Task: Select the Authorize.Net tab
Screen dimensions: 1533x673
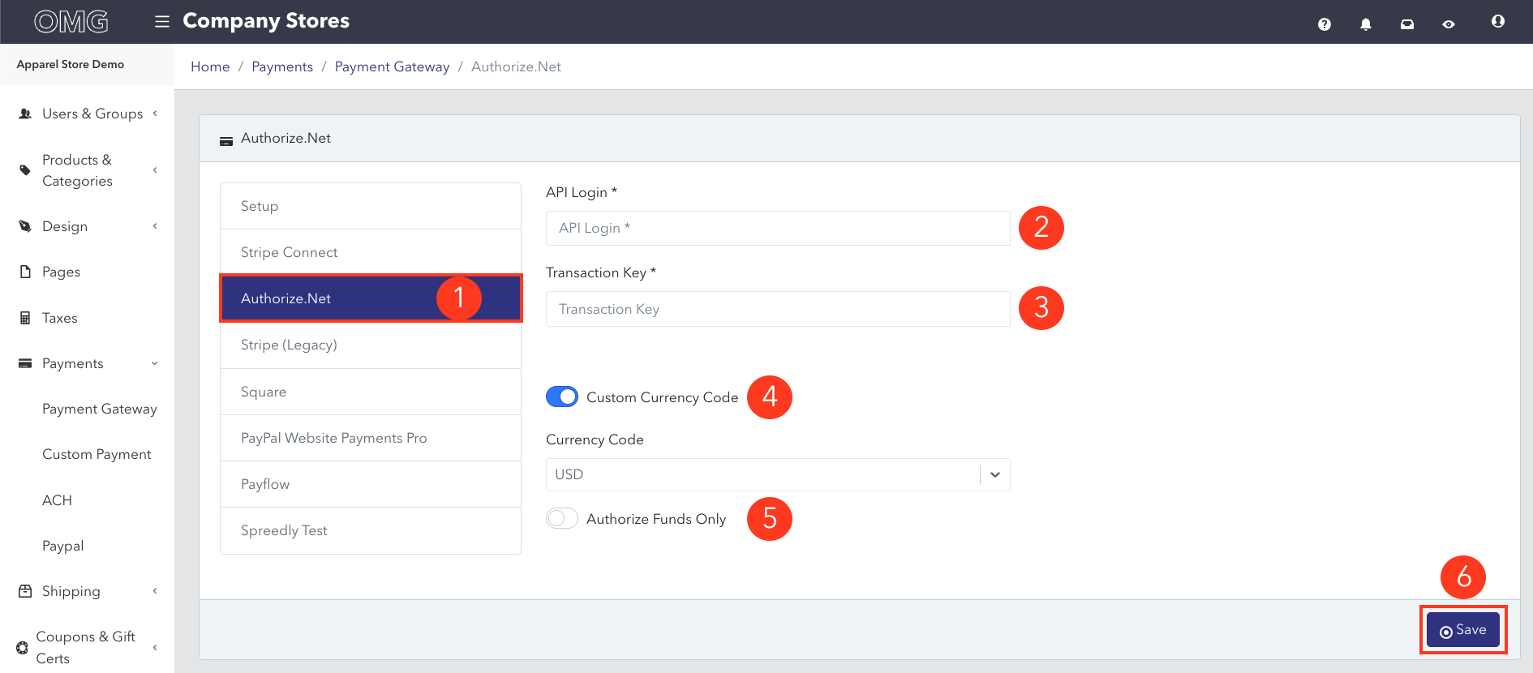Action: point(371,298)
